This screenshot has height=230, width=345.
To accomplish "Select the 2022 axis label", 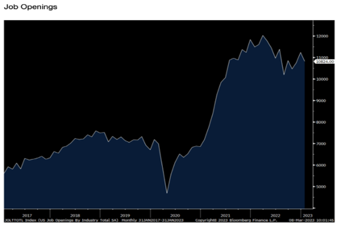I will coord(275,215).
